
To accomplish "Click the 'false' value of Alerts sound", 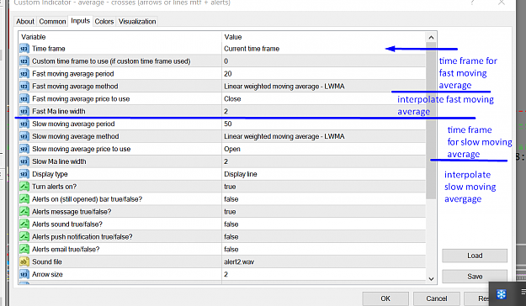I will click(231, 224).
